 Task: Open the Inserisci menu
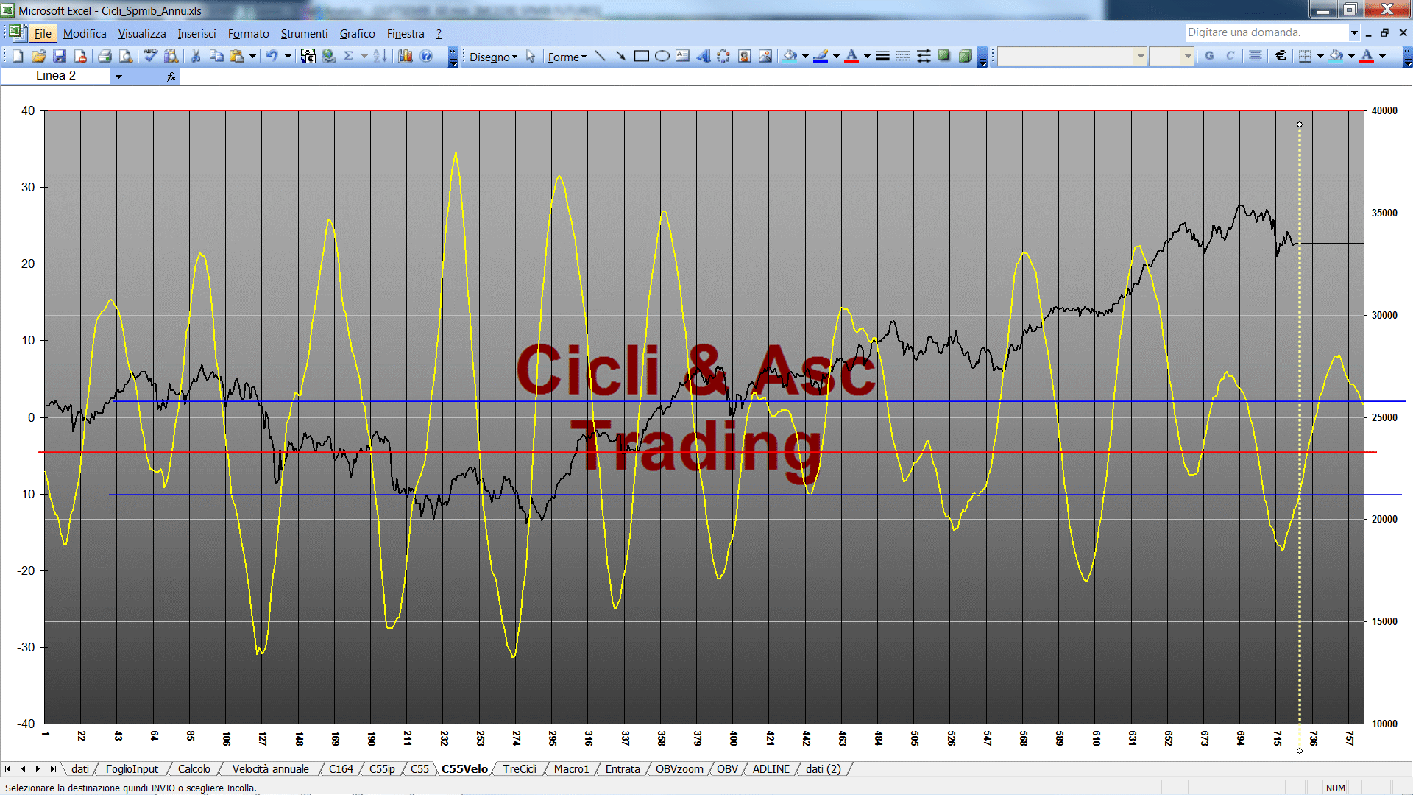196,33
